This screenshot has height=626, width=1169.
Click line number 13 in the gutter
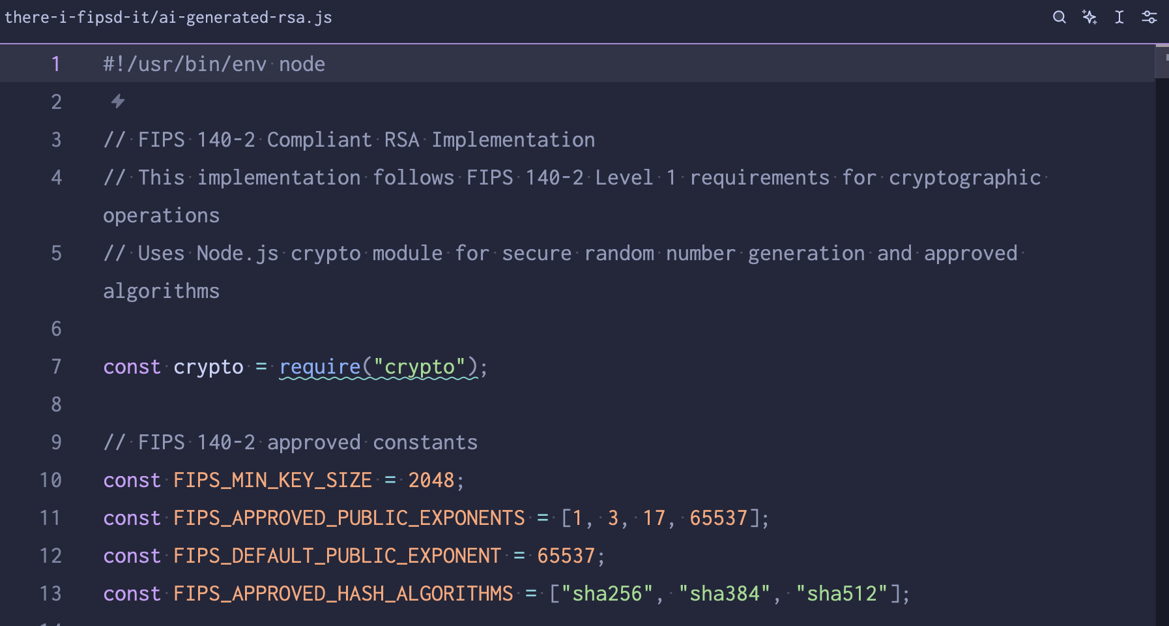51,594
